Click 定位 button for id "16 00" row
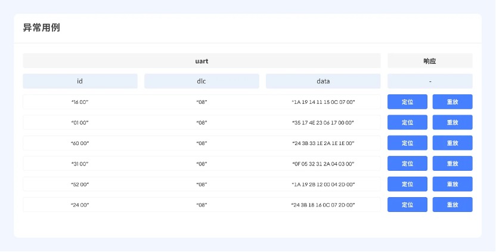 [407, 102]
